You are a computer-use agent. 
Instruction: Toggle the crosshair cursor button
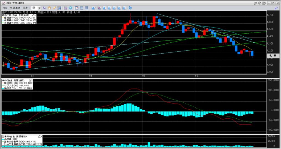pyautogui.click(x=66, y=8)
